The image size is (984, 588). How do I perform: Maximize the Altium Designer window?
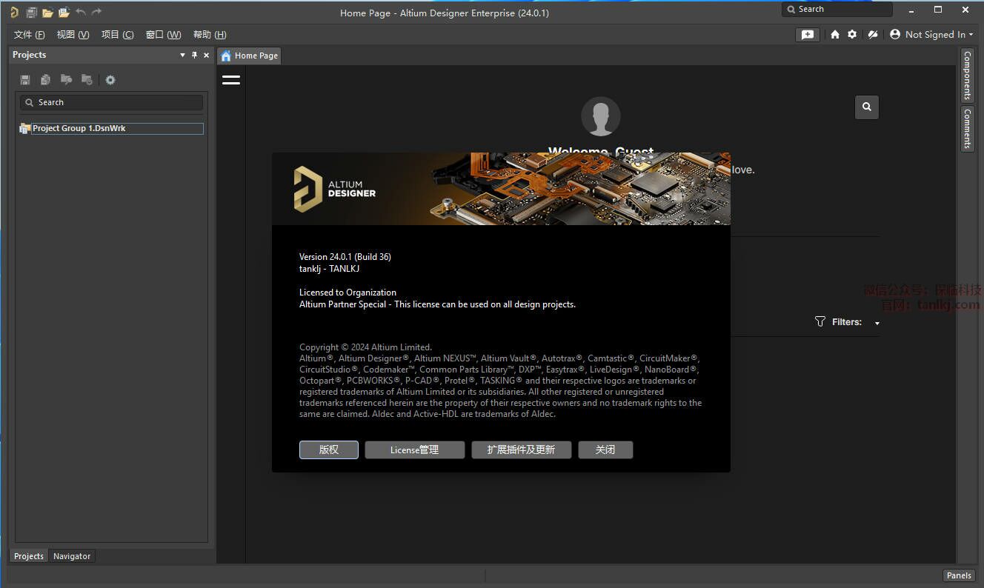tap(938, 10)
